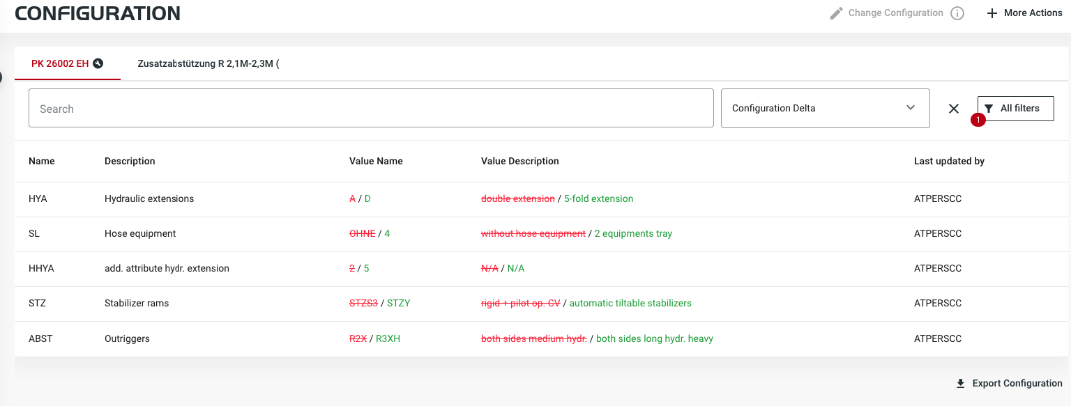This screenshot has width=1071, height=406.
Task: Click the red badge showing 1 active filter
Action: tap(978, 120)
